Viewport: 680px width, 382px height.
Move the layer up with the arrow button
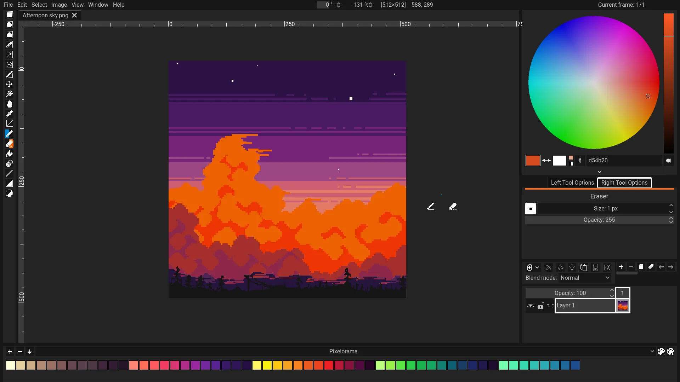(560, 267)
